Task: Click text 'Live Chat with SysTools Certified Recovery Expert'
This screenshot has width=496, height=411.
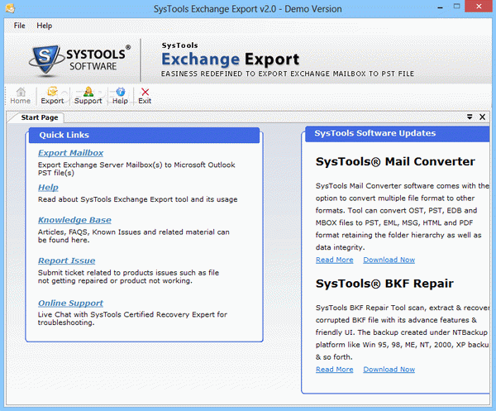Action: pos(126,314)
